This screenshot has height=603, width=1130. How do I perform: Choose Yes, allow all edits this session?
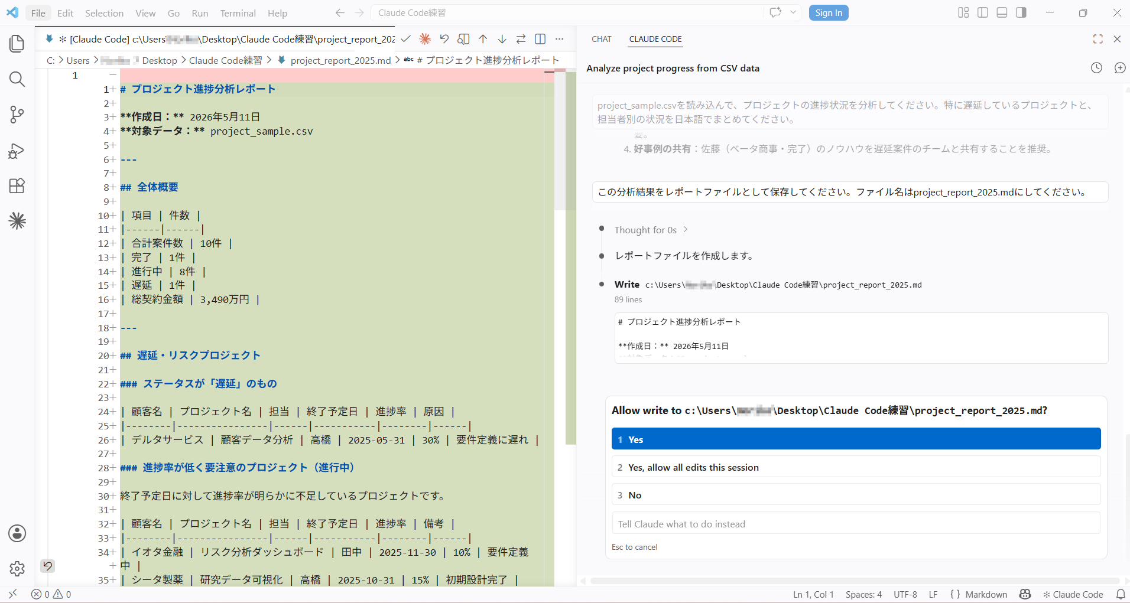(856, 467)
